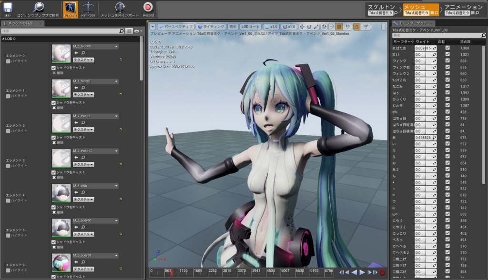This screenshot has height=280, width=488.
Task: Change animation playback speed x1.0
Action: [x=271, y=27]
